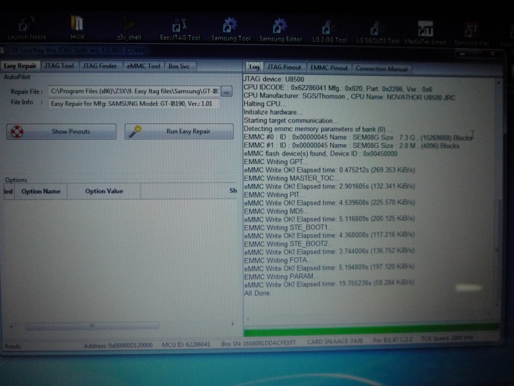The image size is (514, 386).
Task: Click the 'Ready' status bar text
Action: point(13,346)
